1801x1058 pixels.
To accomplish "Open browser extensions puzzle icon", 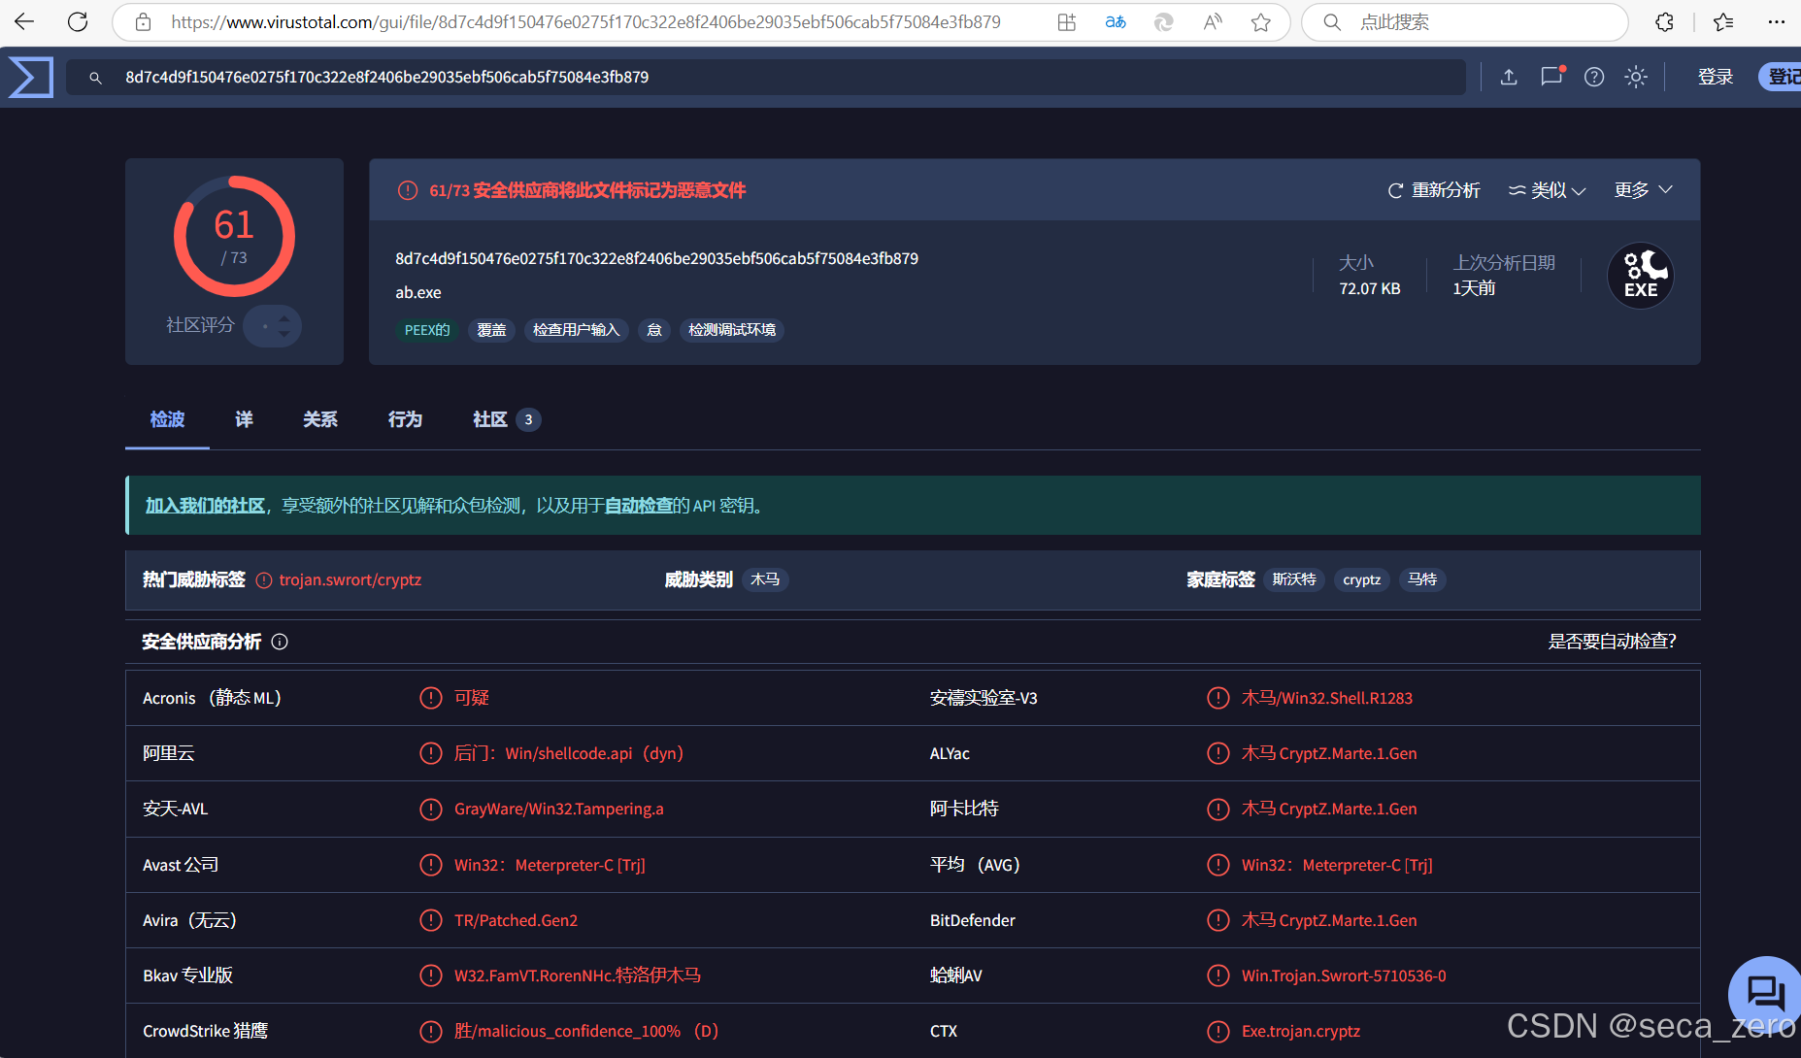I will 1665,21.
